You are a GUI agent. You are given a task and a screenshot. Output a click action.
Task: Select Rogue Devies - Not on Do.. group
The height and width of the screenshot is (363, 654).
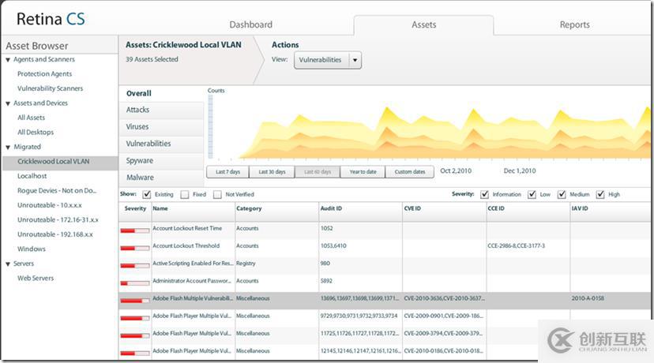point(57,190)
